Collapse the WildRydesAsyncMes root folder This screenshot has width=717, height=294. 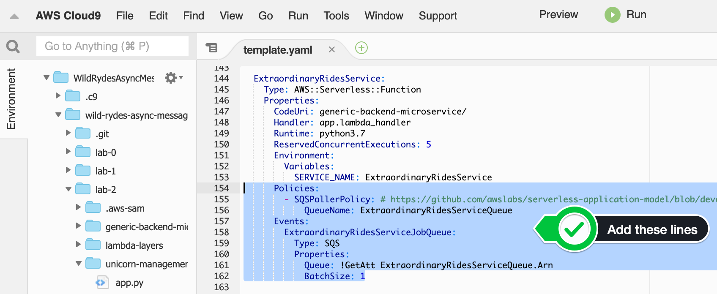pos(47,78)
